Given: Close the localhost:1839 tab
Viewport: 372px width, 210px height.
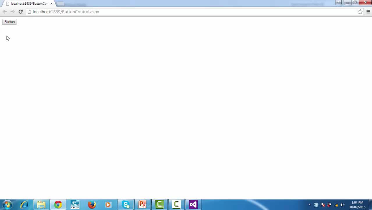Looking at the screenshot, I should tap(52, 3).
